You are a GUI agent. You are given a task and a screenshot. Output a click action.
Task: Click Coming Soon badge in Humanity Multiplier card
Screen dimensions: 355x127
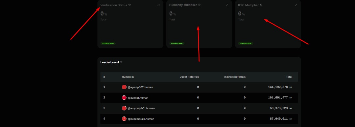pos(177,43)
